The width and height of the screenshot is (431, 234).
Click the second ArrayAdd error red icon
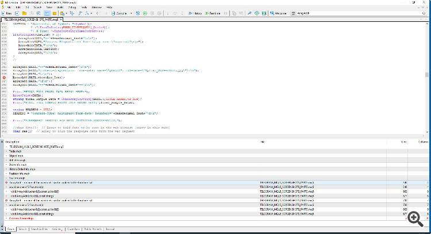coord(6,201)
